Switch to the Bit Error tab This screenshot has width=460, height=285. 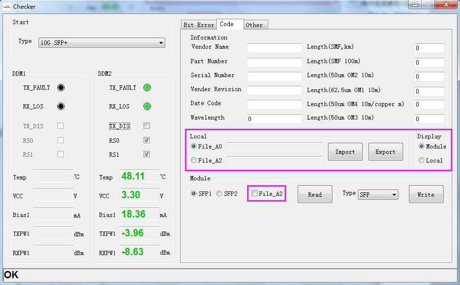point(198,25)
